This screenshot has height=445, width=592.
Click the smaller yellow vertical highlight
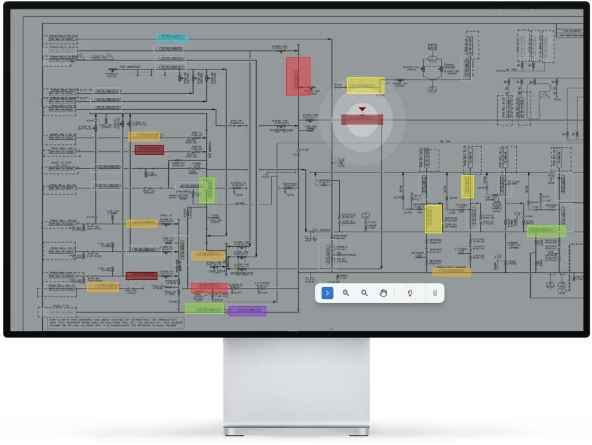click(467, 187)
